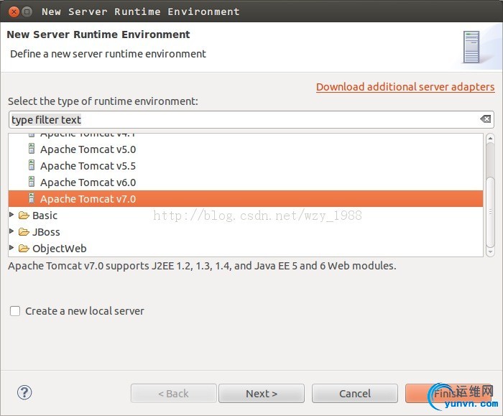Clear the filter text with the erase icon

(485, 119)
